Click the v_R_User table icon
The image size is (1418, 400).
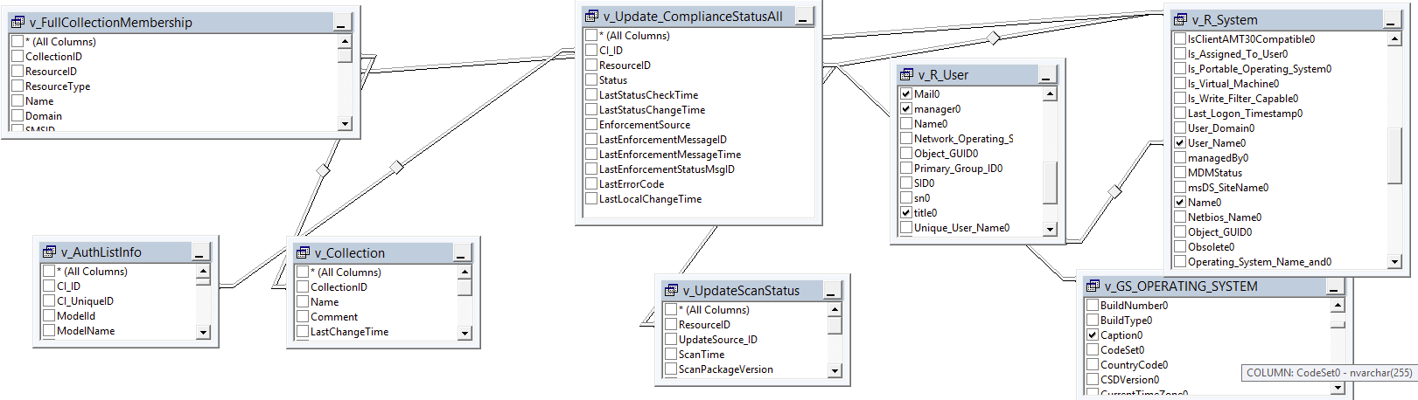[x=906, y=75]
